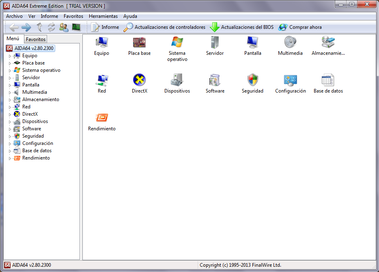The width and height of the screenshot is (379, 272).
Task: Click the Refresh toolbar icon
Action: [x=51, y=27]
